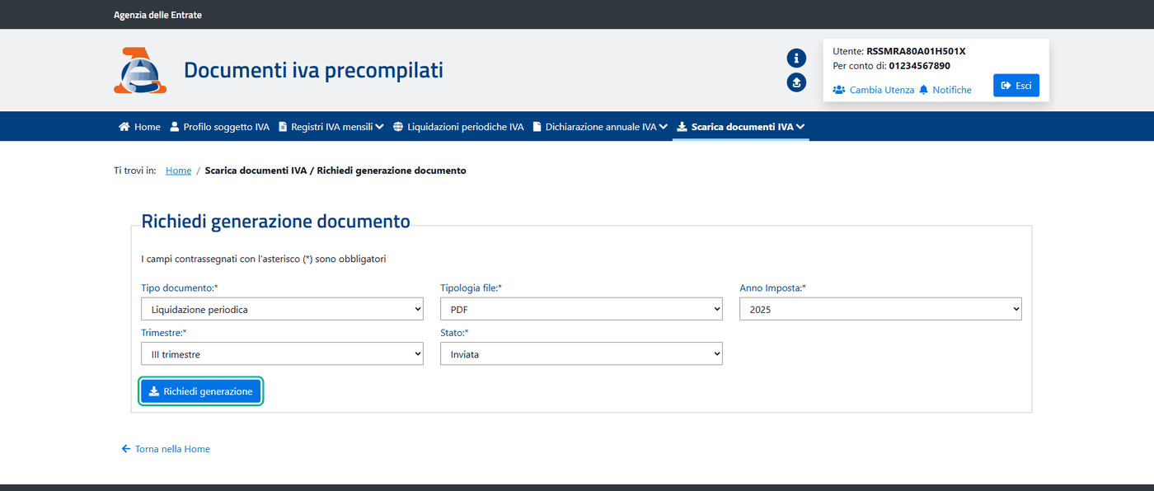The width and height of the screenshot is (1154, 491).
Task: Open the Stato dropdown showing Inviata
Action: pos(581,353)
